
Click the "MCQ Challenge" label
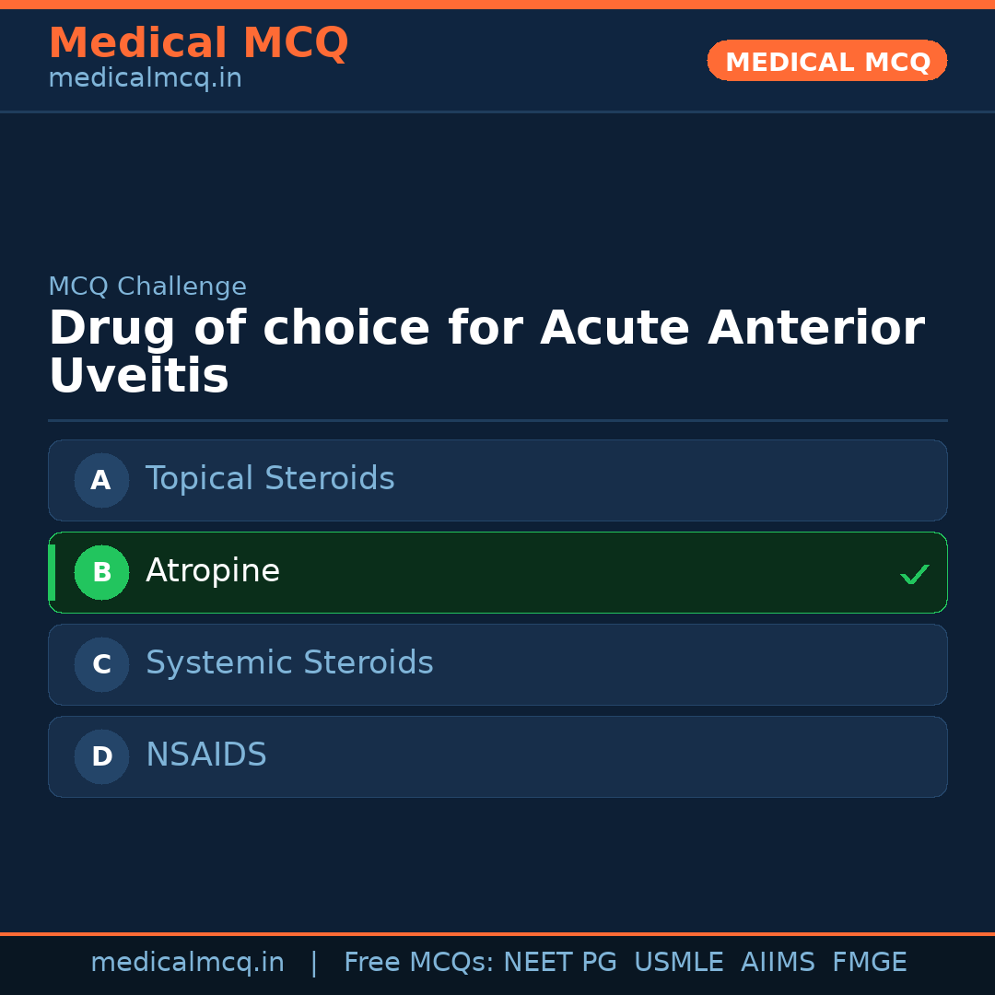pos(147,287)
